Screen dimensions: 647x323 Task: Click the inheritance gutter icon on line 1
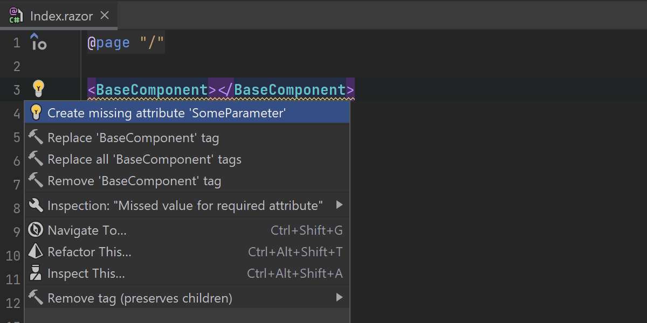[38, 42]
